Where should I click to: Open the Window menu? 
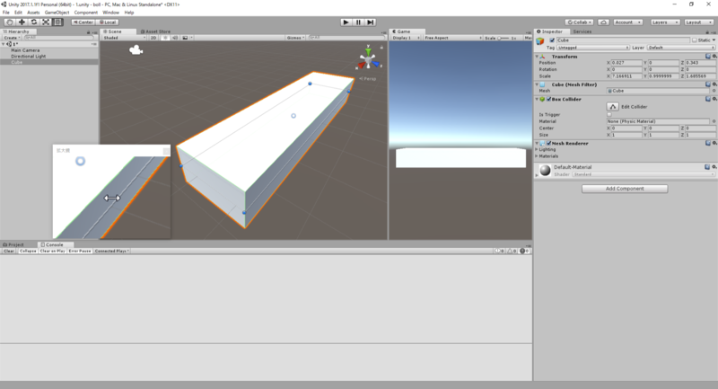click(110, 13)
